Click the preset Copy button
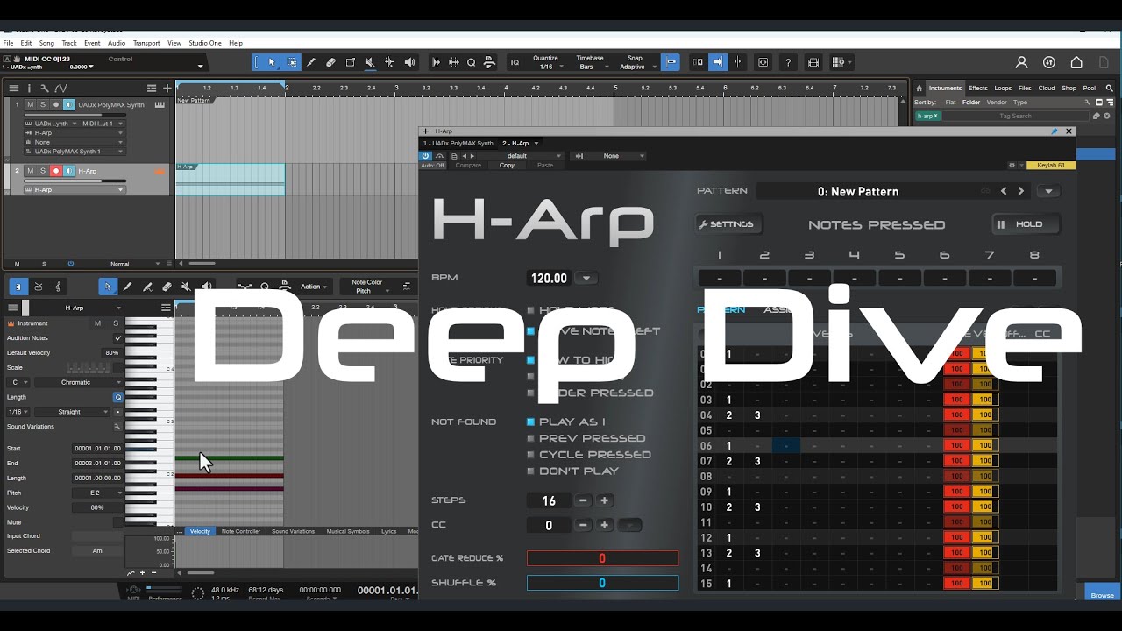The width and height of the screenshot is (1122, 631). [507, 165]
